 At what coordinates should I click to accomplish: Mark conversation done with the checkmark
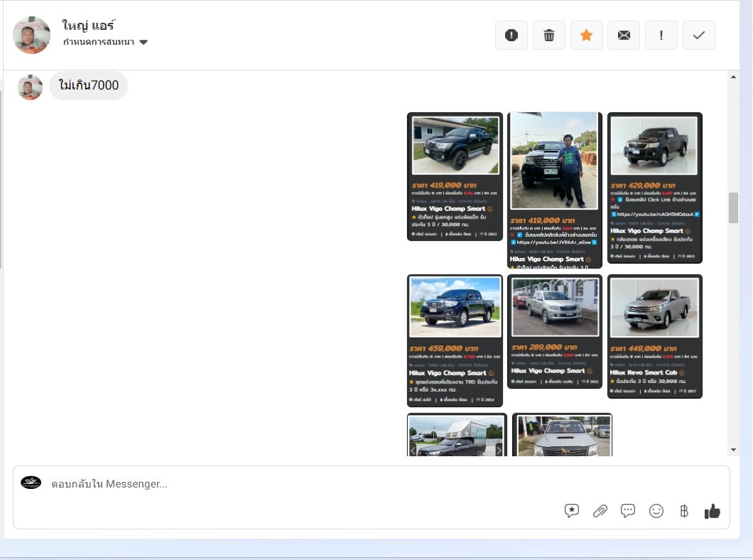coord(698,36)
